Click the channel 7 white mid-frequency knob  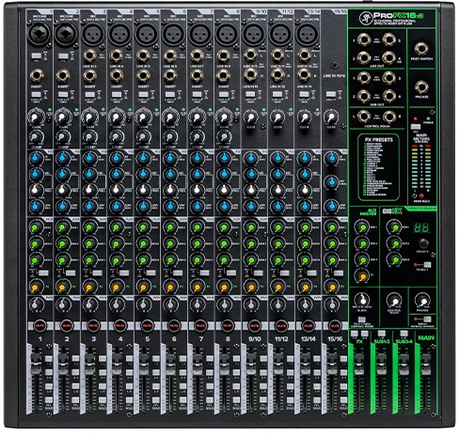click(x=197, y=190)
